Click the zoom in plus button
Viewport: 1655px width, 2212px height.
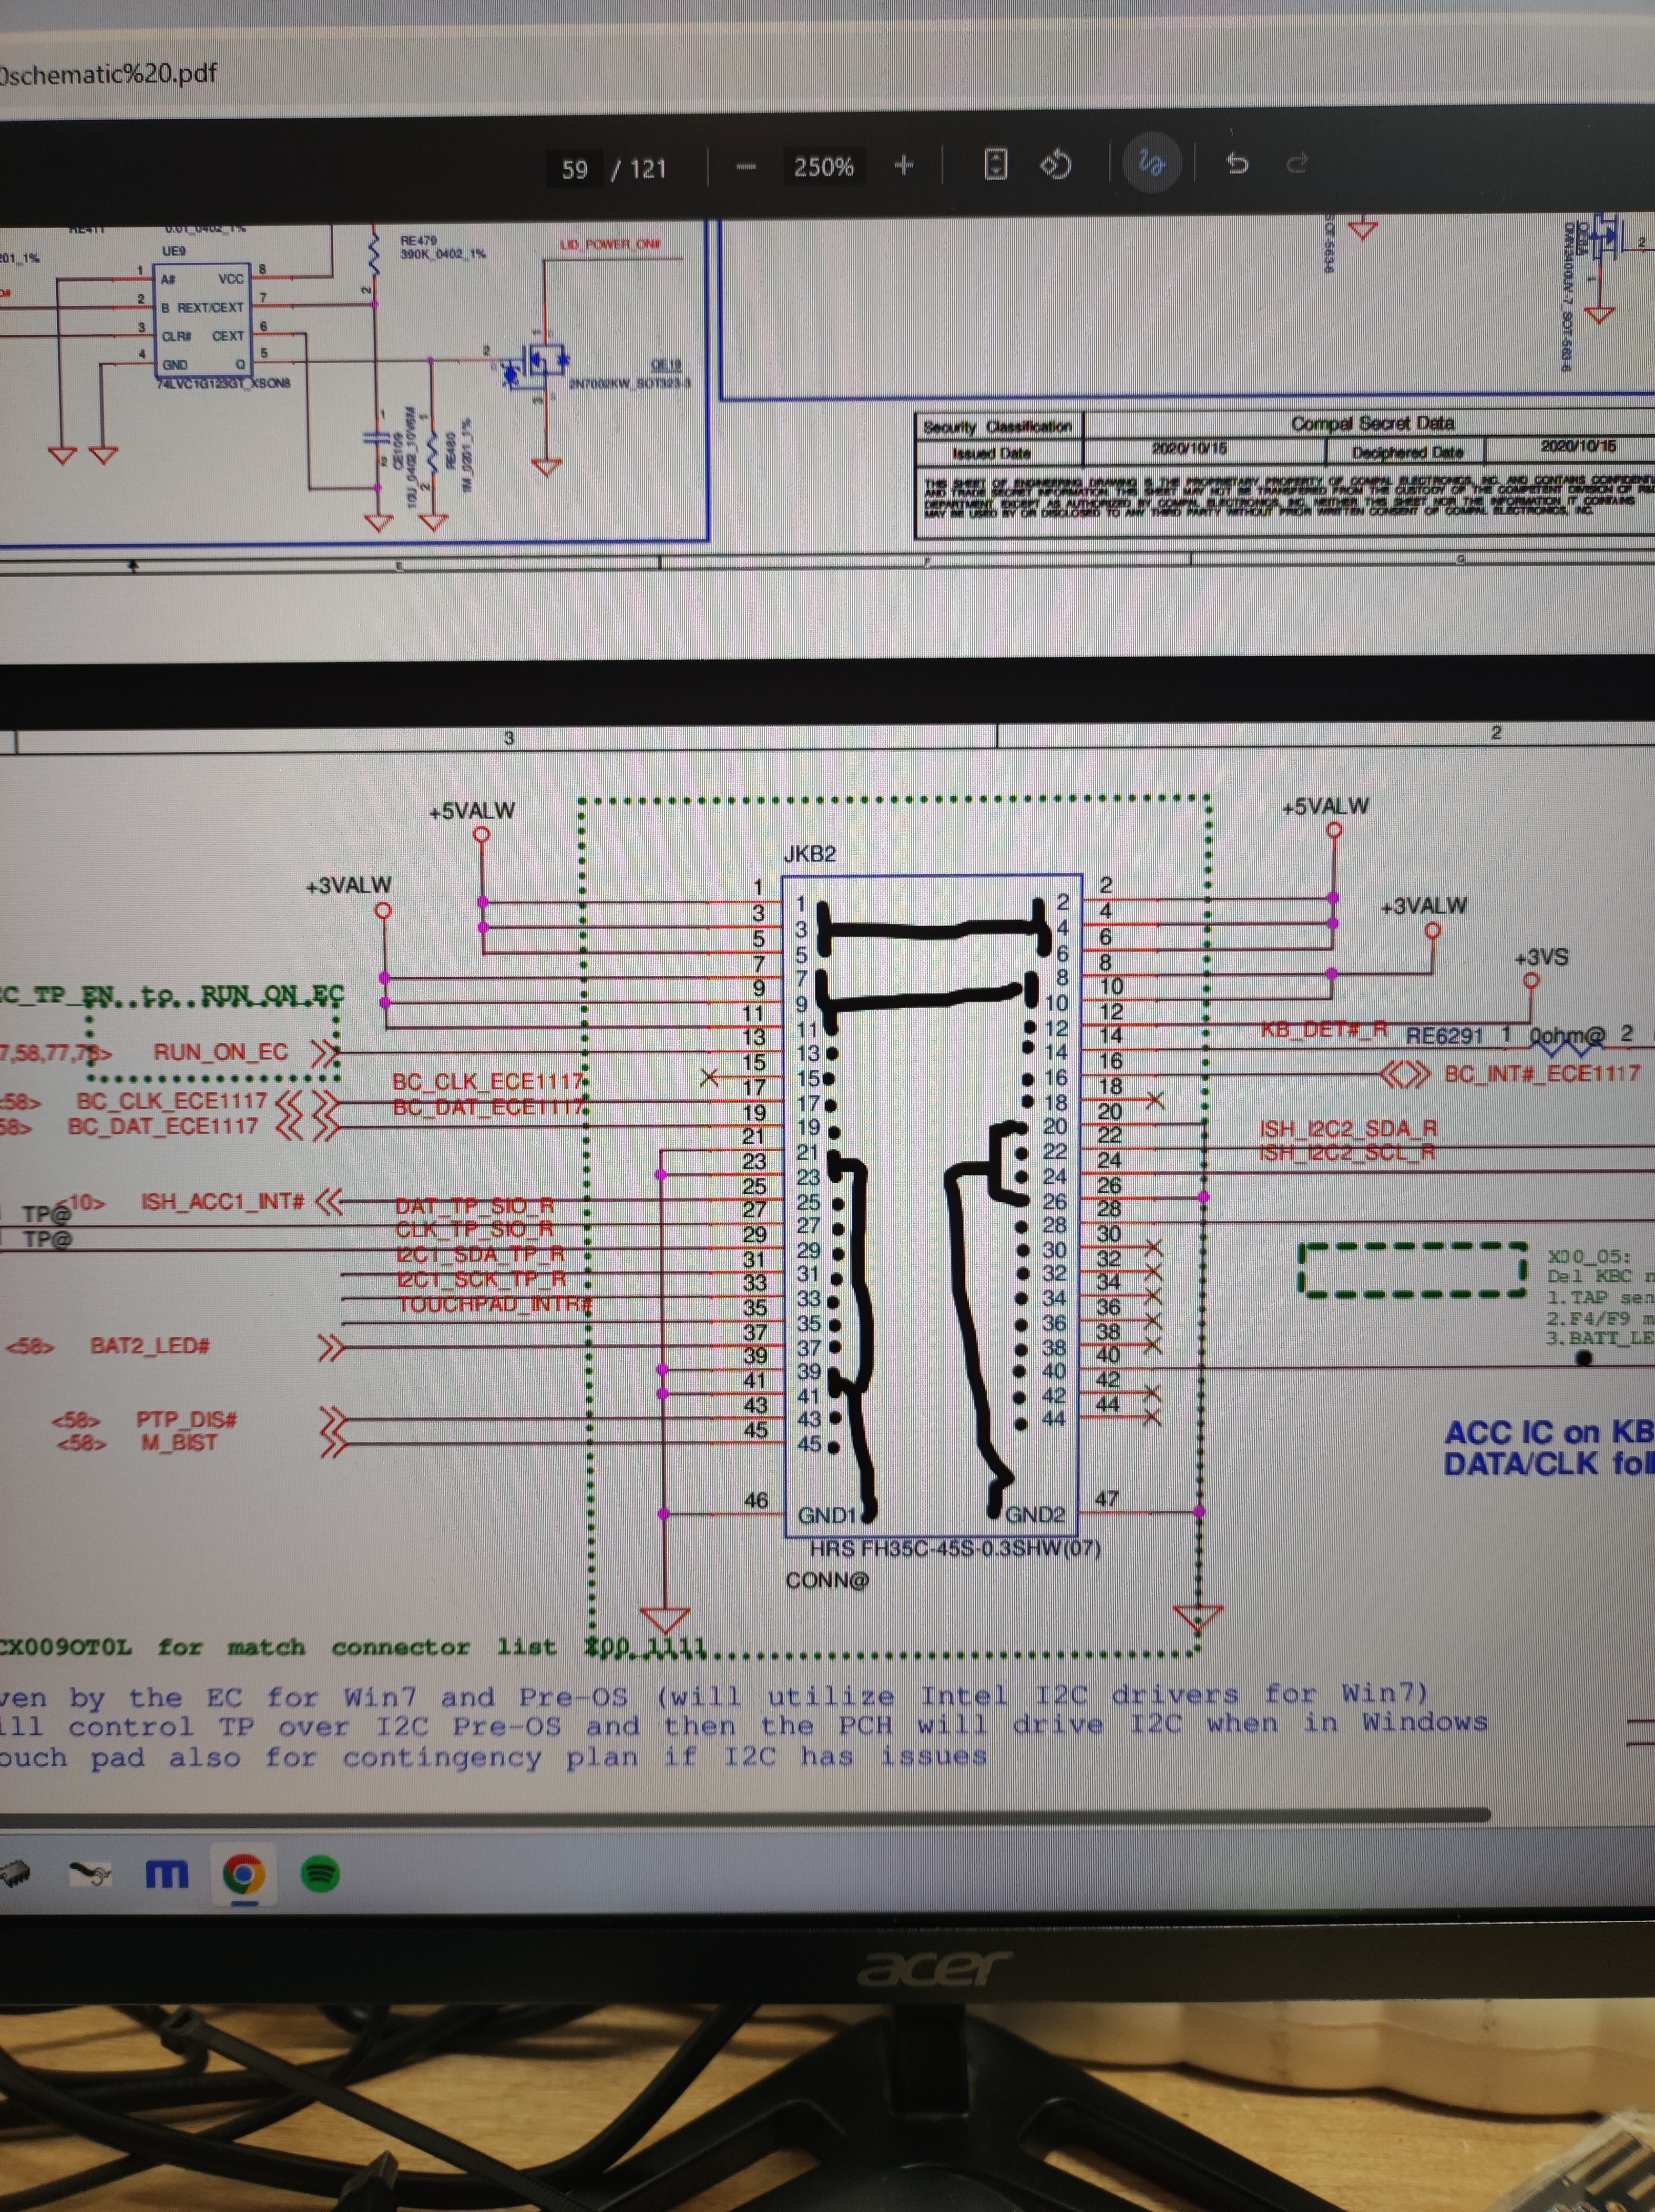[x=904, y=165]
